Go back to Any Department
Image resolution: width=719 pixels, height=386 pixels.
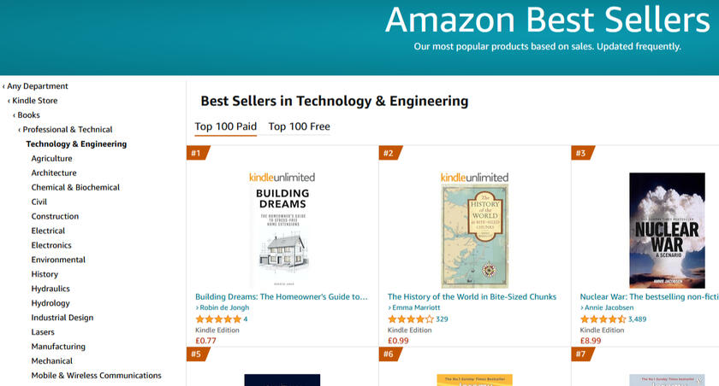point(38,86)
